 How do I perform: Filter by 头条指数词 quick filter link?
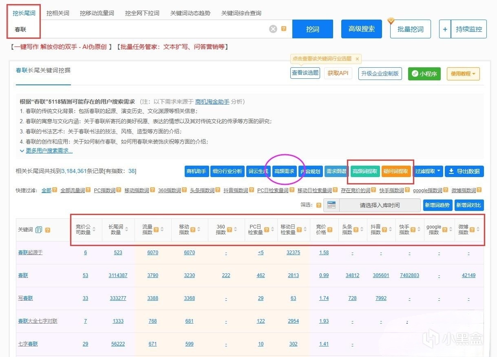click(202, 190)
